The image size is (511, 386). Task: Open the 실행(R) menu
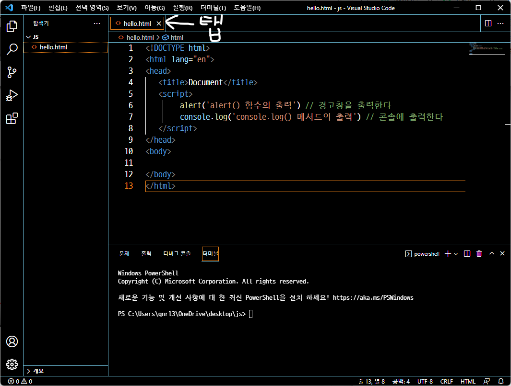click(x=182, y=8)
